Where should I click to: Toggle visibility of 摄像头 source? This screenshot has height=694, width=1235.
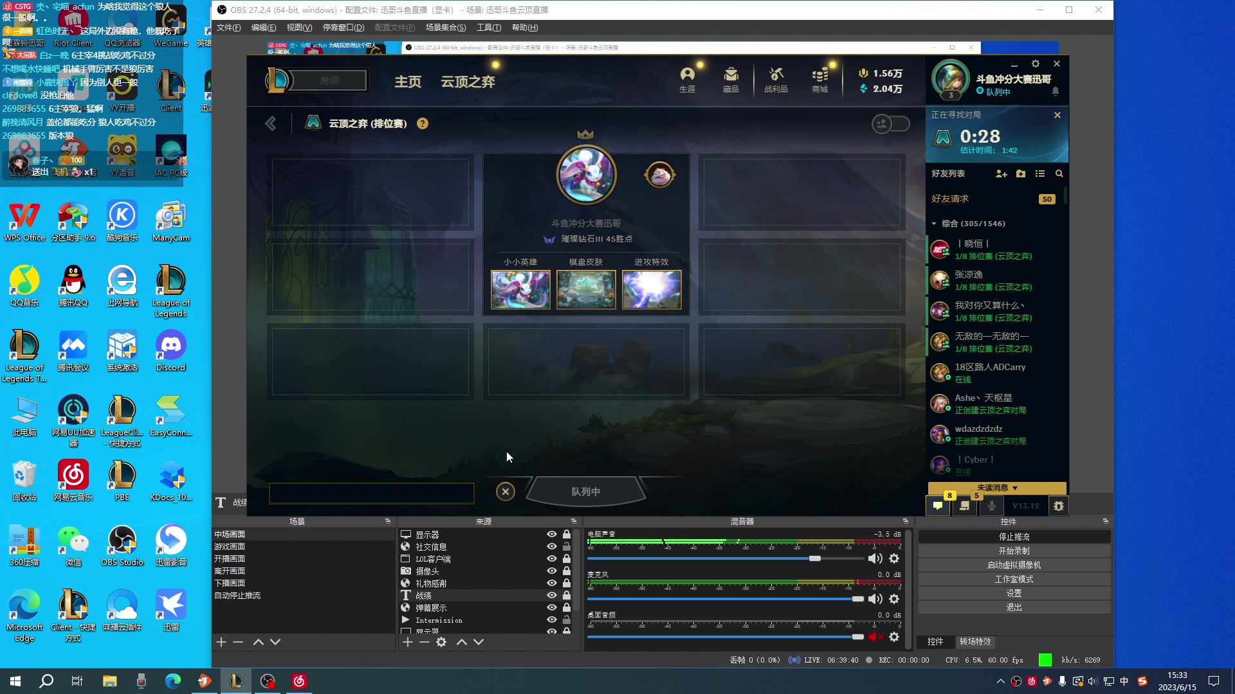(x=552, y=571)
